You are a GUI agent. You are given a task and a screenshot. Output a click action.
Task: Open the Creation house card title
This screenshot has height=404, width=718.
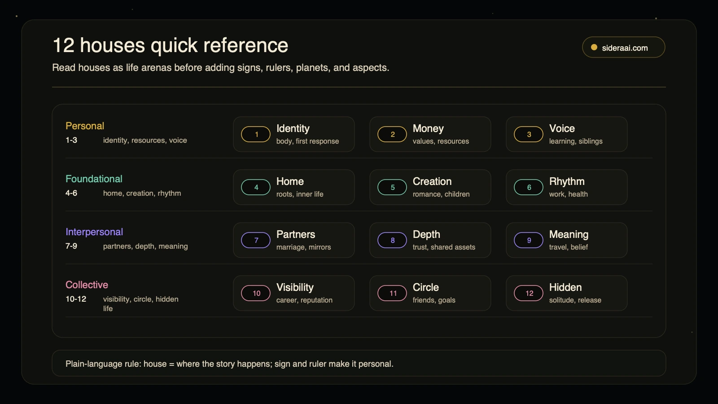click(432, 181)
